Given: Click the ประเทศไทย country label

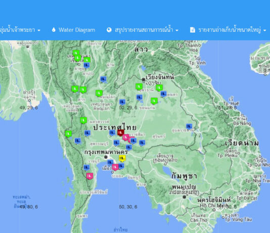Looking at the screenshot, I should (x=115, y=128).
